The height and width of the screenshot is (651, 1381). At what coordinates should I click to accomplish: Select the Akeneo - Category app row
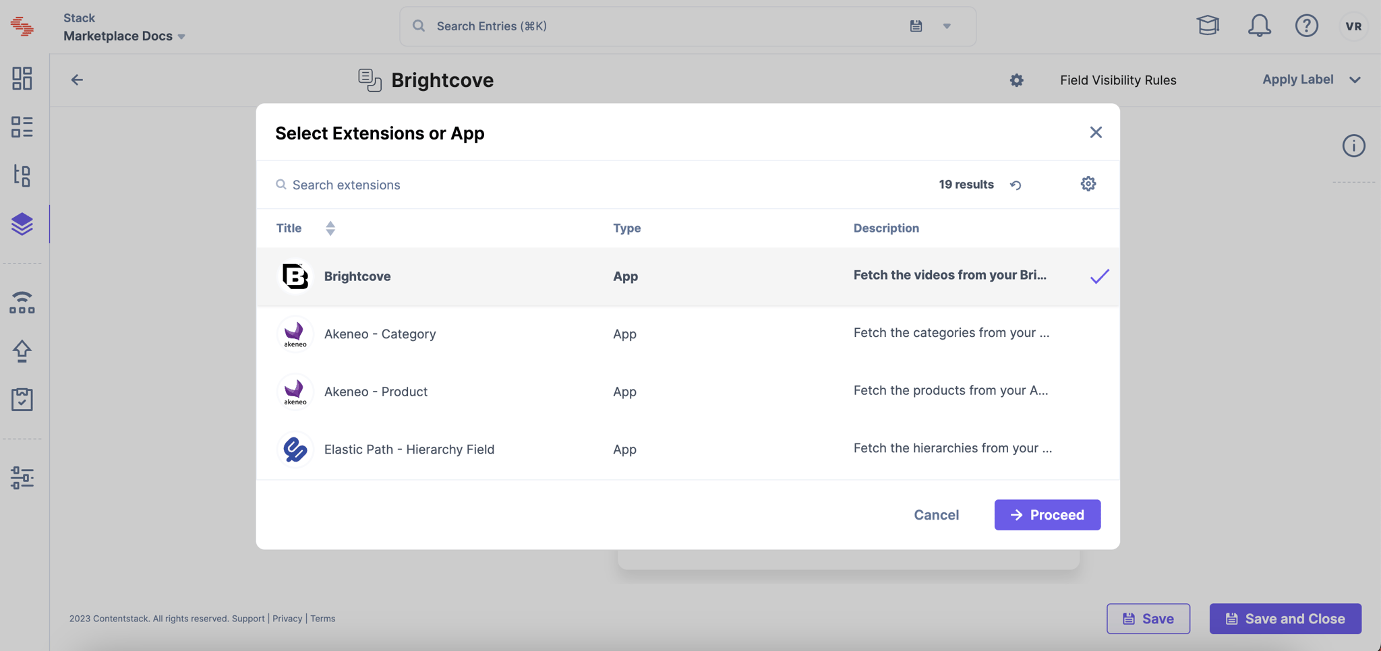coord(688,334)
